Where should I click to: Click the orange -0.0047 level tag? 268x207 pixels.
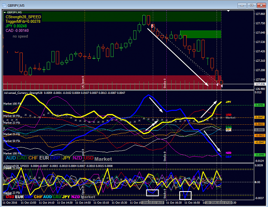(x=259, y=142)
